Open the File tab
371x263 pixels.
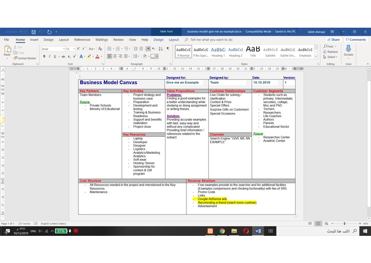click(6, 39)
